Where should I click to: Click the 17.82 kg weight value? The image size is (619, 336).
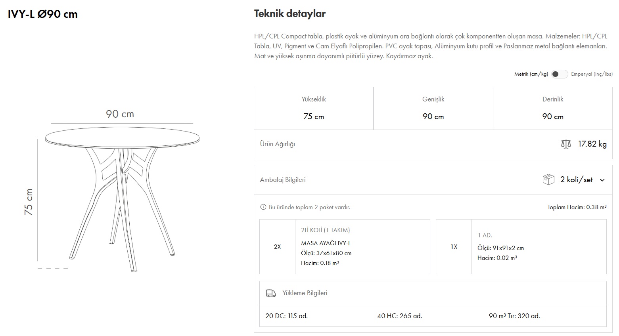tap(592, 144)
